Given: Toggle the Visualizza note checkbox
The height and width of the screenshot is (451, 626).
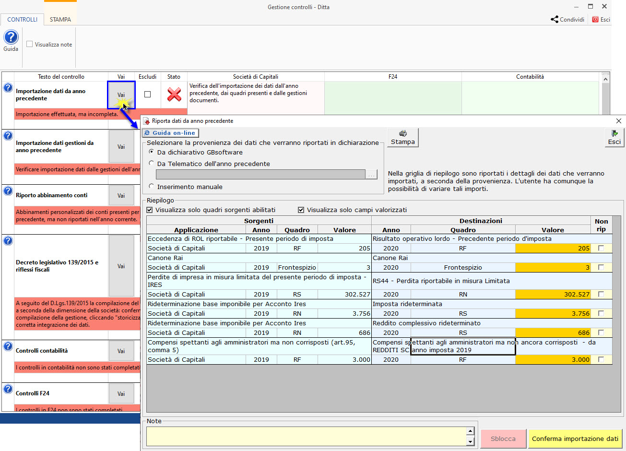Looking at the screenshot, I should click(x=30, y=44).
